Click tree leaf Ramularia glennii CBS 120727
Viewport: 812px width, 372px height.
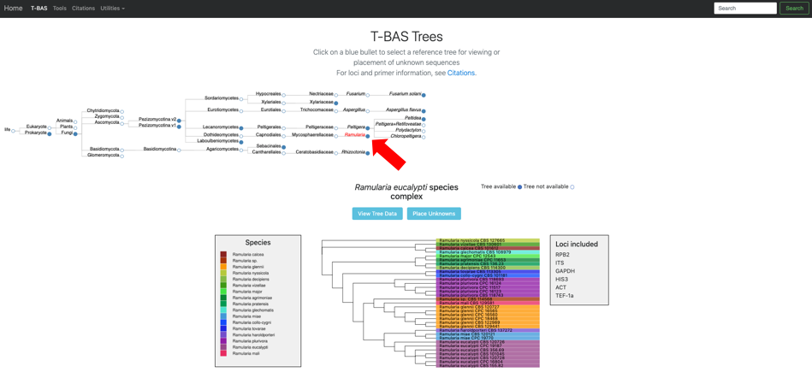488,307
